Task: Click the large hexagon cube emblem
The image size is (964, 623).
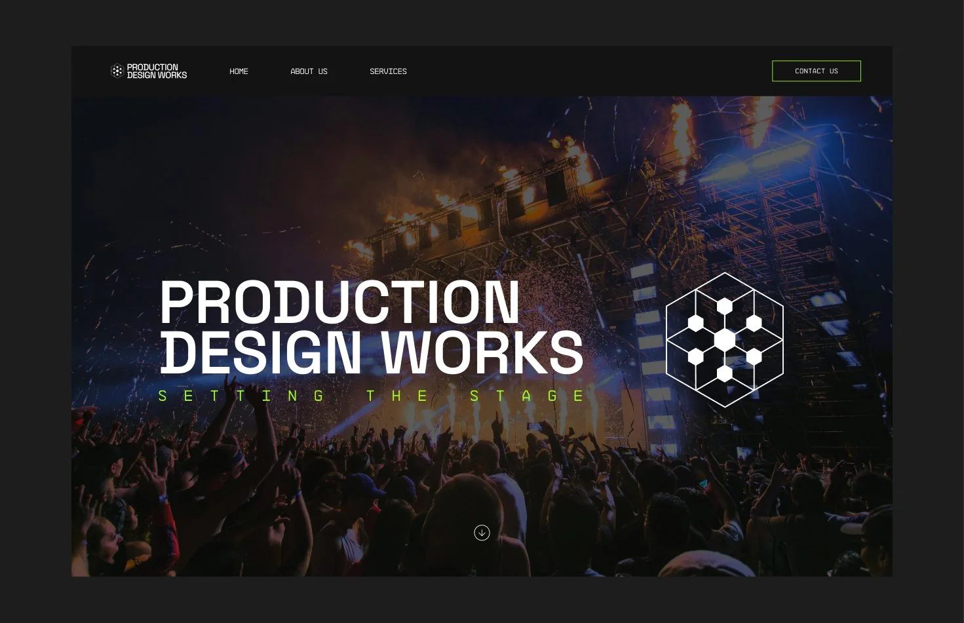Action: (725, 339)
